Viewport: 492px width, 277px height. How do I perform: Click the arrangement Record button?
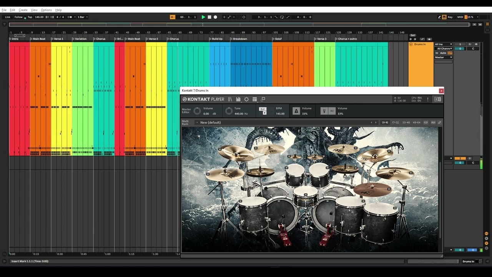coord(215,17)
